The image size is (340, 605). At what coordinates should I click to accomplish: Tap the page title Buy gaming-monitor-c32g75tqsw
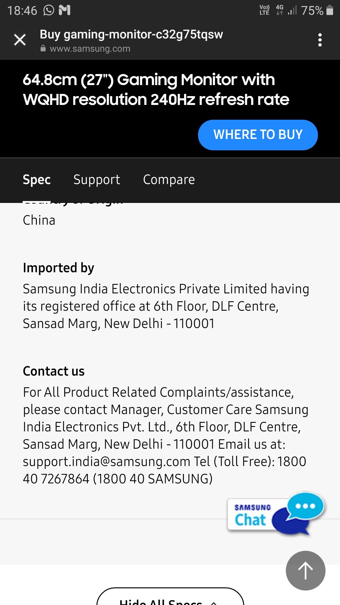click(x=131, y=34)
